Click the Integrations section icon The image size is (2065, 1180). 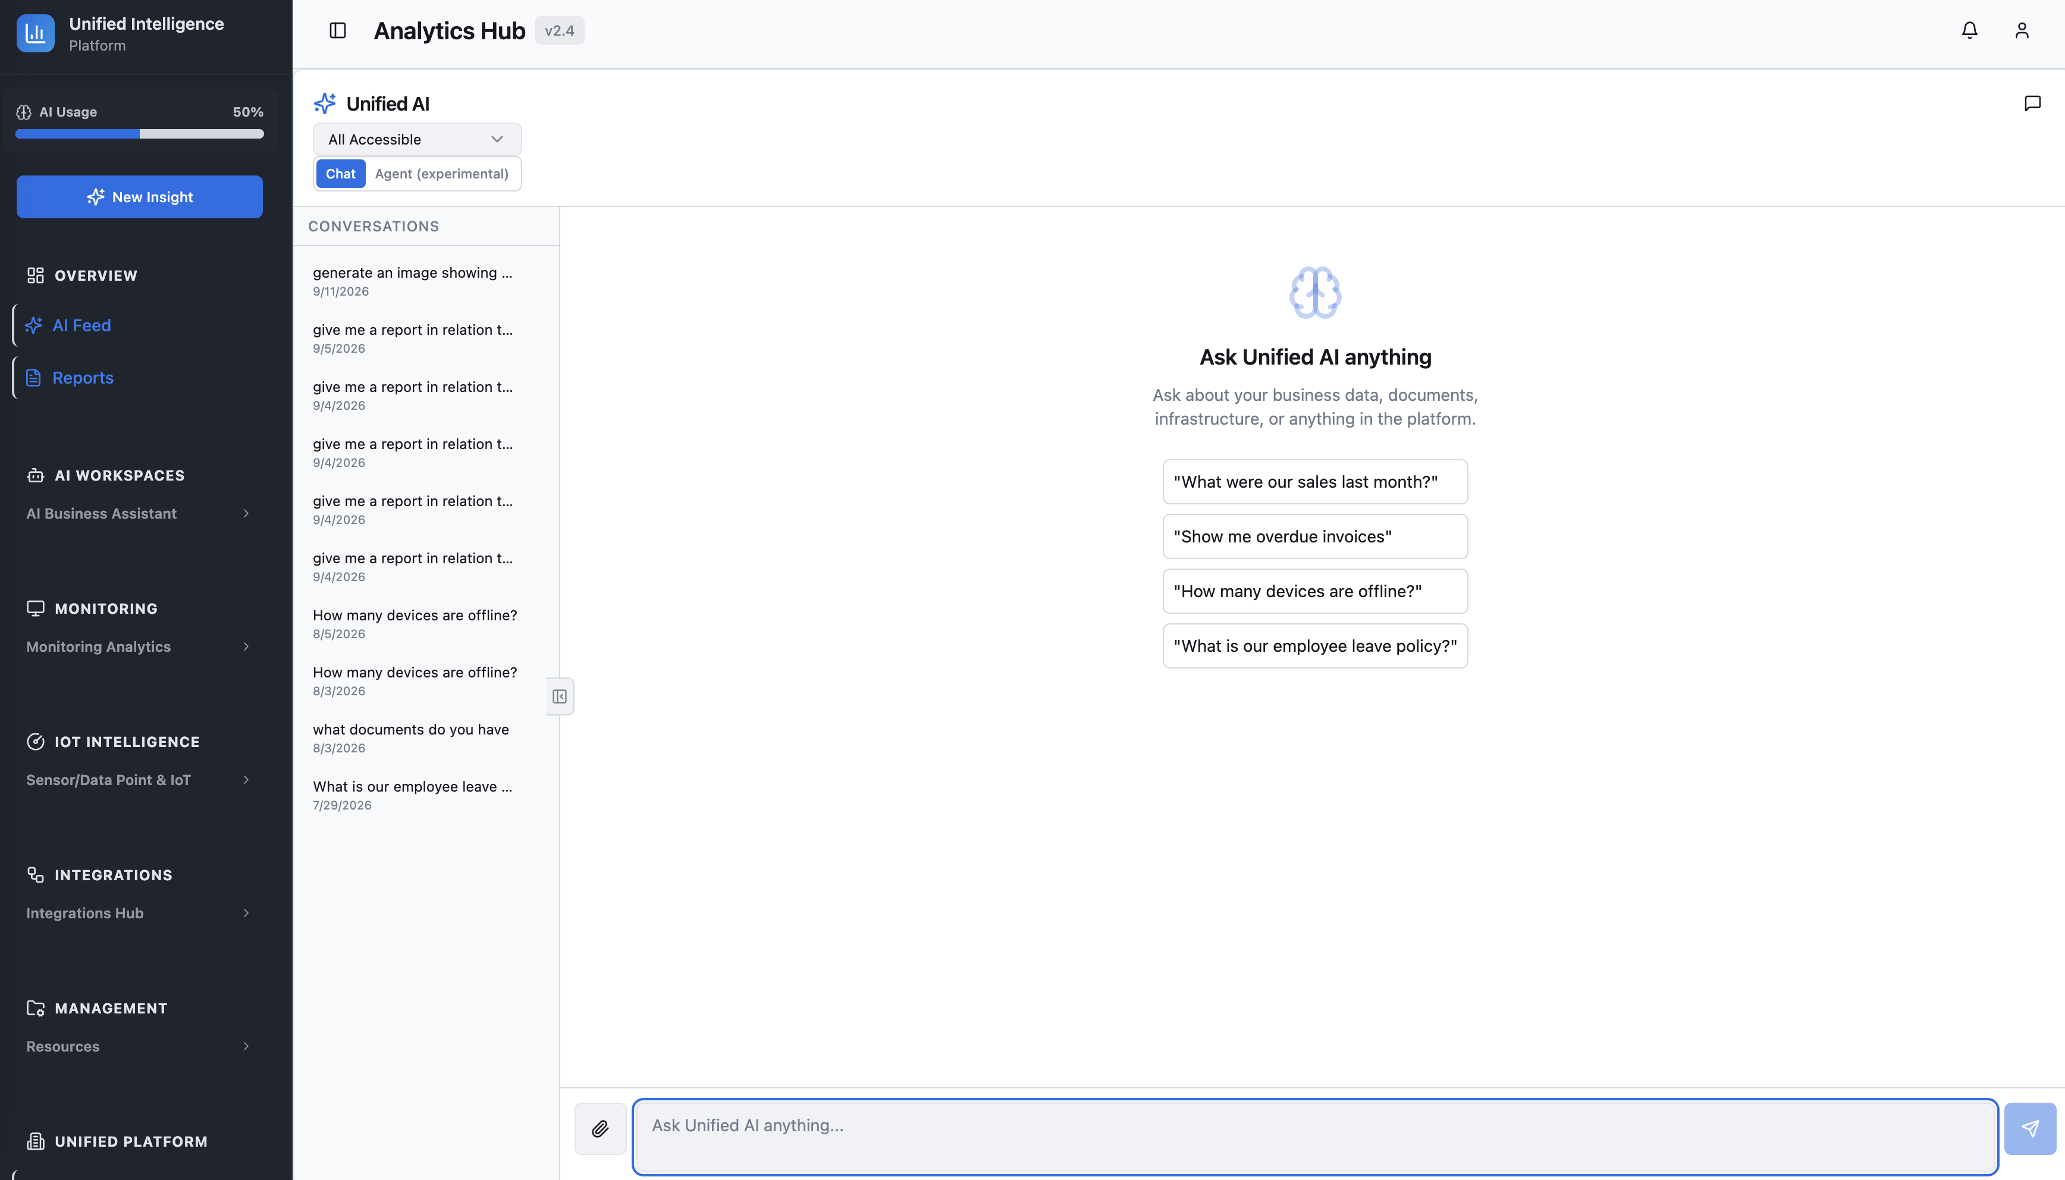36,874
